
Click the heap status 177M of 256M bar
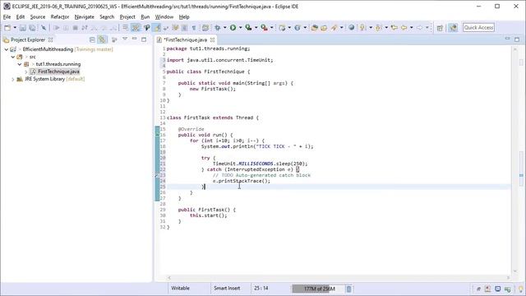coord(318,289)
